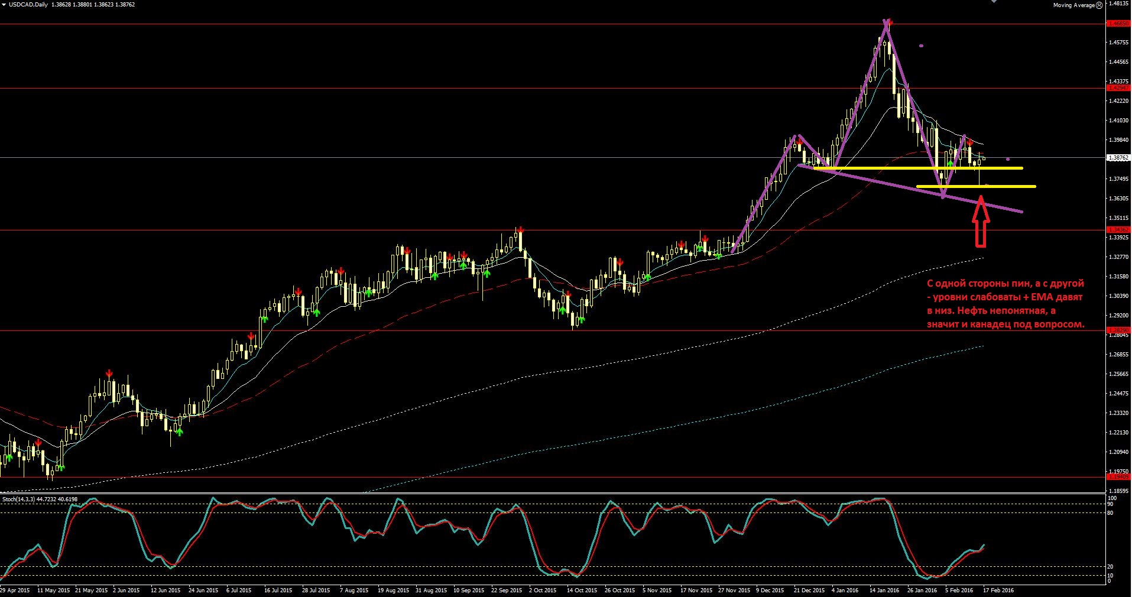Click the 2 Oct 2015 date label
The image size is (1132, 597).
[543, 590]
